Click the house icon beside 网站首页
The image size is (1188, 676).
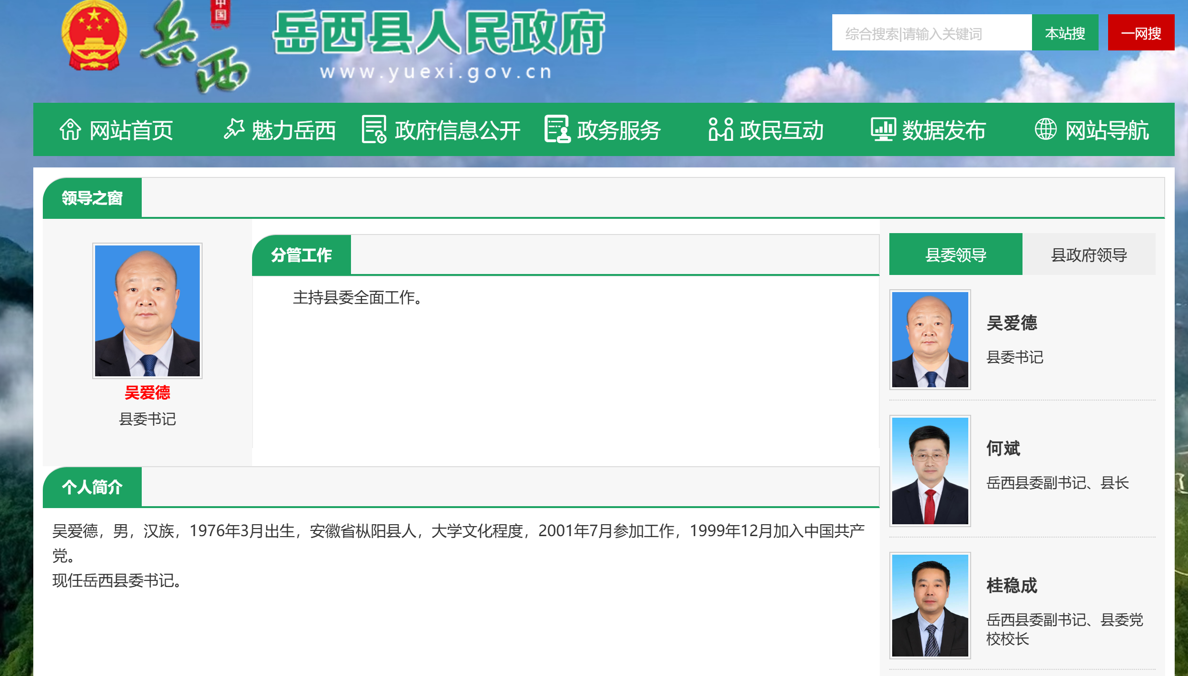(x=70, y=129)
